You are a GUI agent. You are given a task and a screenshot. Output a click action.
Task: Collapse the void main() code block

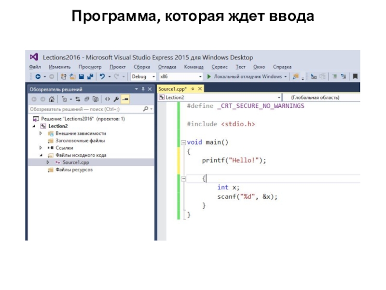click(x=183, y=143)
